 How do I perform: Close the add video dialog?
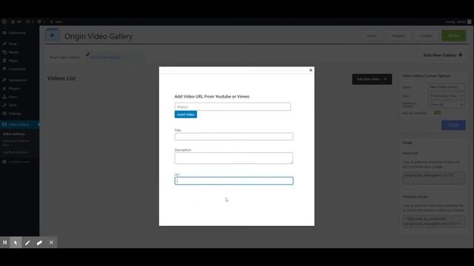pos(311,70)
